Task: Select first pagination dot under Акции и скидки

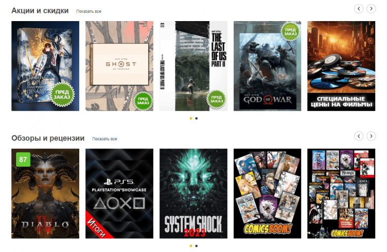Action: click(191, 118)
